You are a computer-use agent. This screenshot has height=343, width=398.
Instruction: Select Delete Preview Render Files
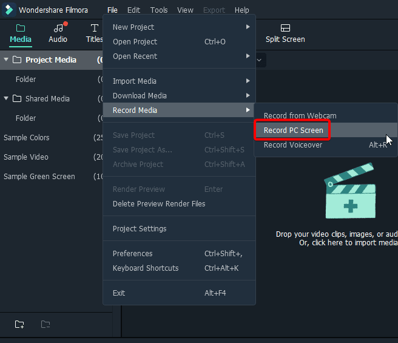coord(179,204)
